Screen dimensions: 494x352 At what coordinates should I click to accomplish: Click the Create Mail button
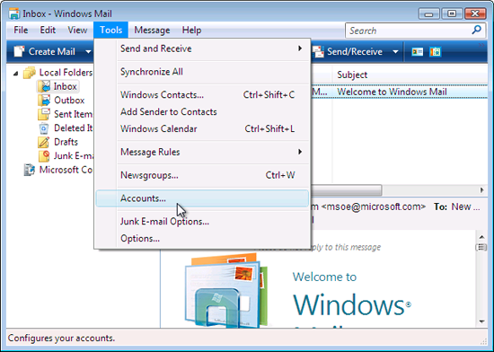point(45,52)
